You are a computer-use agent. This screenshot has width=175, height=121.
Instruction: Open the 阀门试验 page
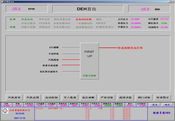[144, 97]
